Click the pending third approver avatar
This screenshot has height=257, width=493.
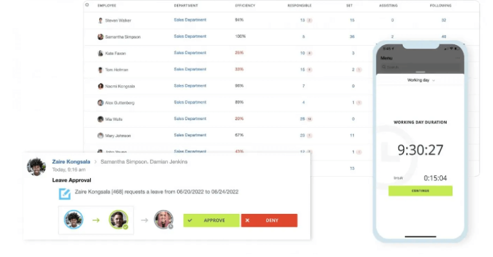coord(163,220)
